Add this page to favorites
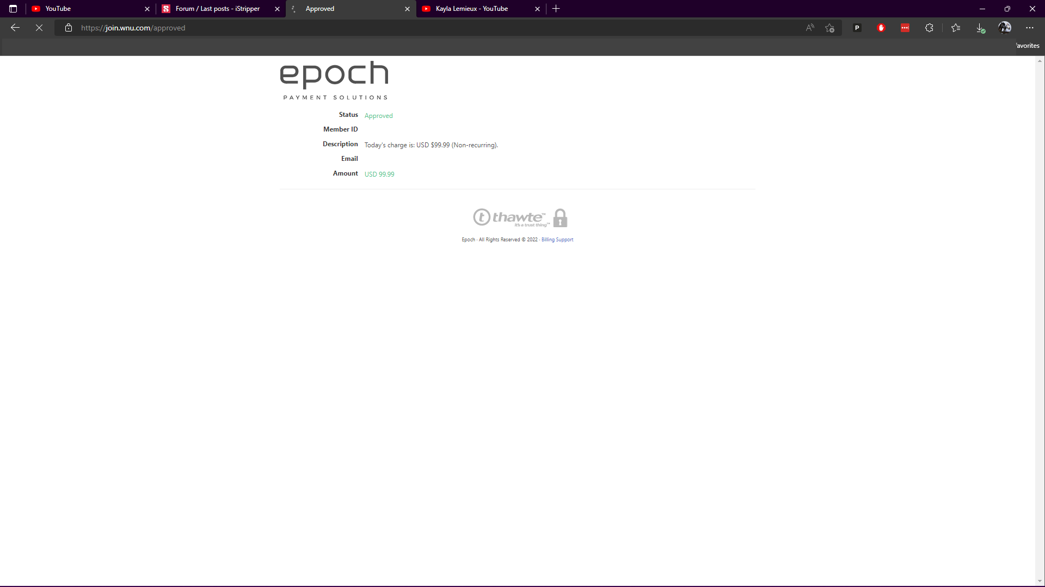This screenshot has width=1045, height=587. [829, 28]
